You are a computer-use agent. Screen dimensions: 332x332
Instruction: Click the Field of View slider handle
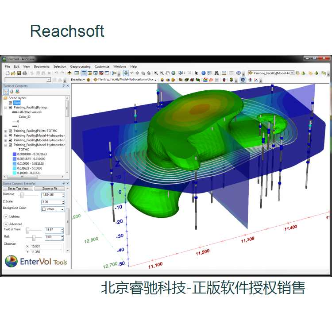27,230
